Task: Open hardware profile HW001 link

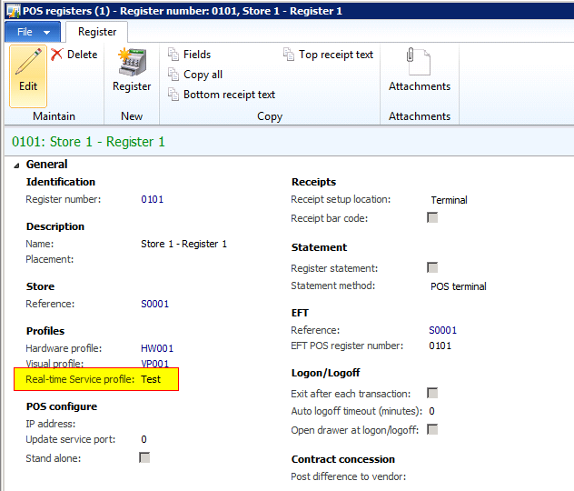Action: (x=156, y=348)
